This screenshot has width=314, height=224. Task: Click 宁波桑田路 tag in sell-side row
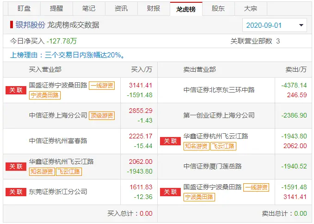[x=199, y=197]
